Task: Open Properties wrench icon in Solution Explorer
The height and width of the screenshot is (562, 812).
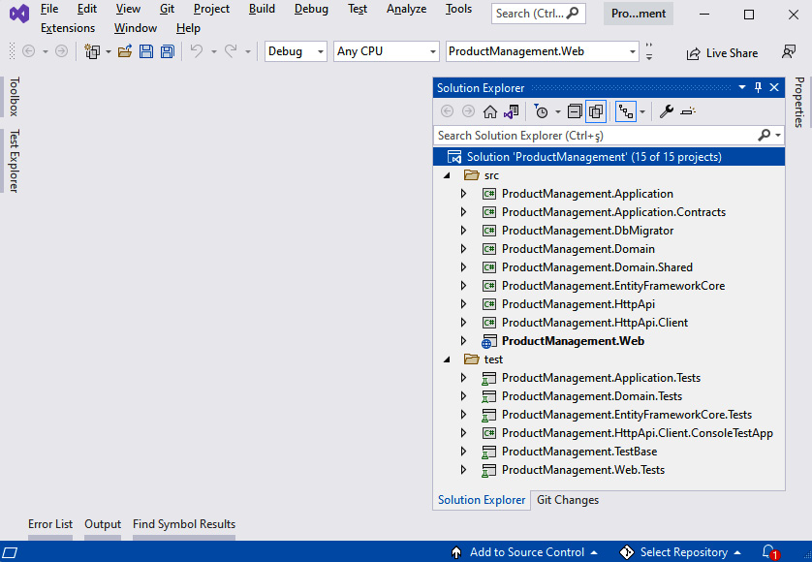Action: [667, 111]
